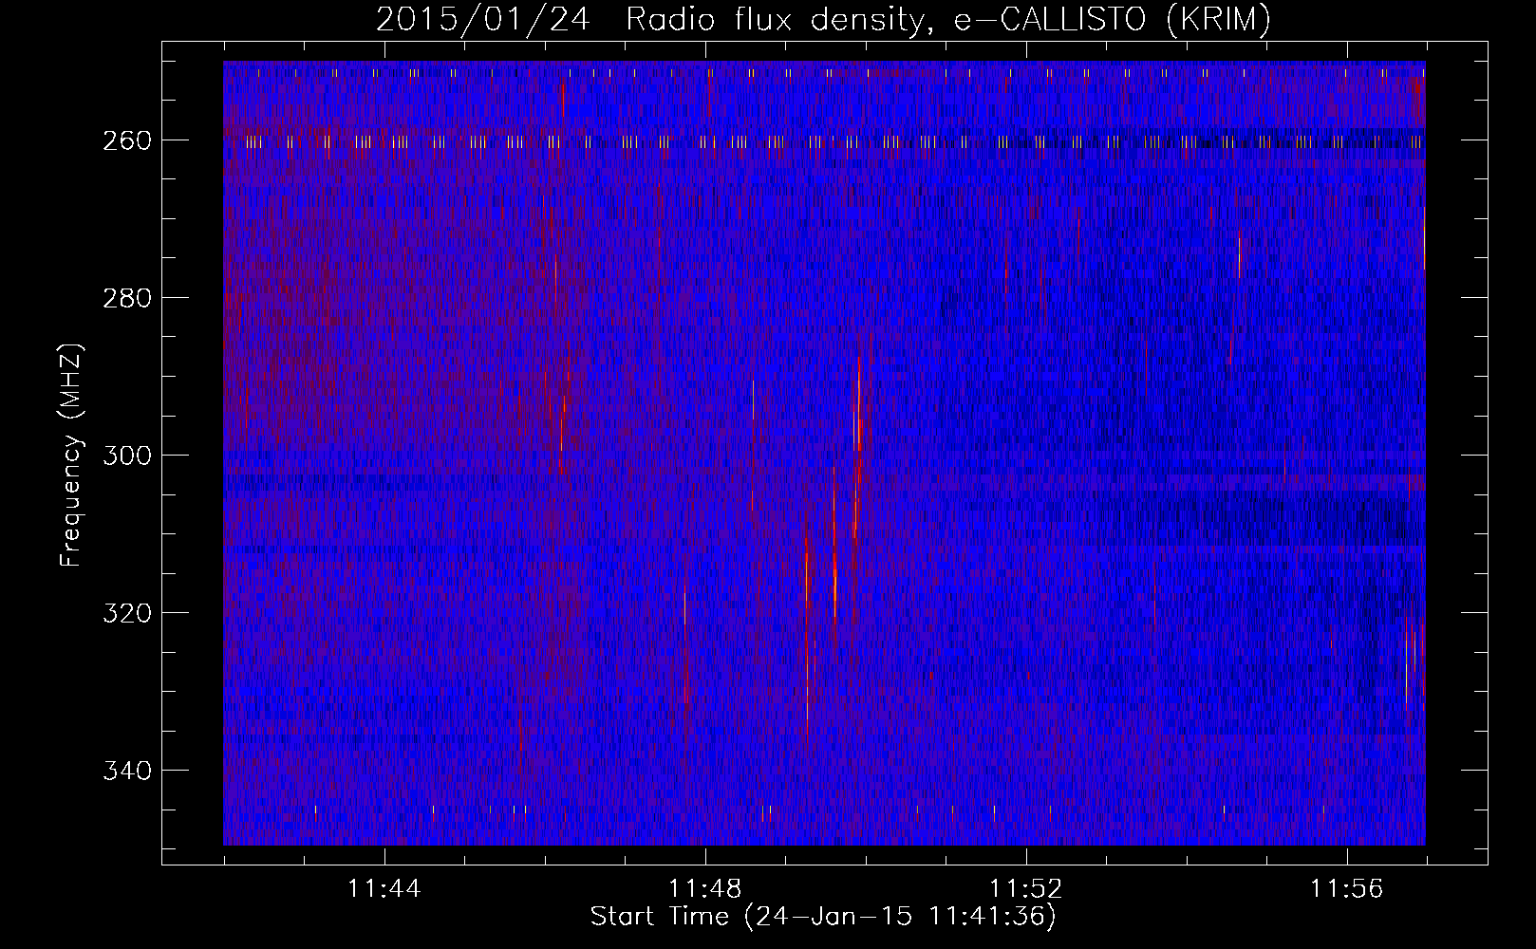Click the 280 frequency tick label

coord(126,298)
